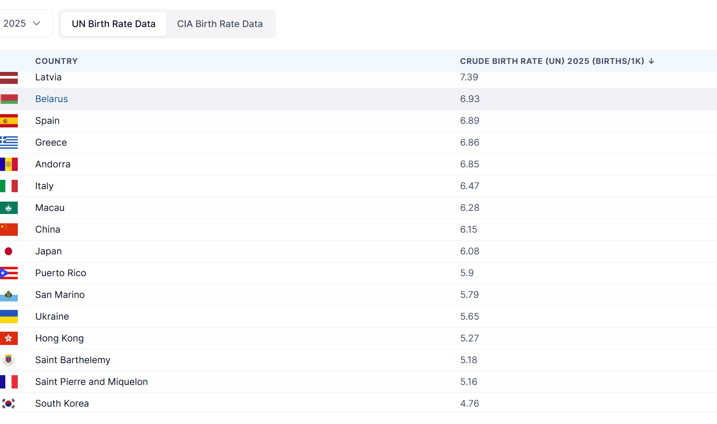Open the Greece country link
This screenshot has height=424, width=717.
[51, 143]
